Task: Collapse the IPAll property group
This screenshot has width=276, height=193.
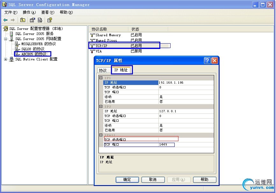Action: (101, 135)
